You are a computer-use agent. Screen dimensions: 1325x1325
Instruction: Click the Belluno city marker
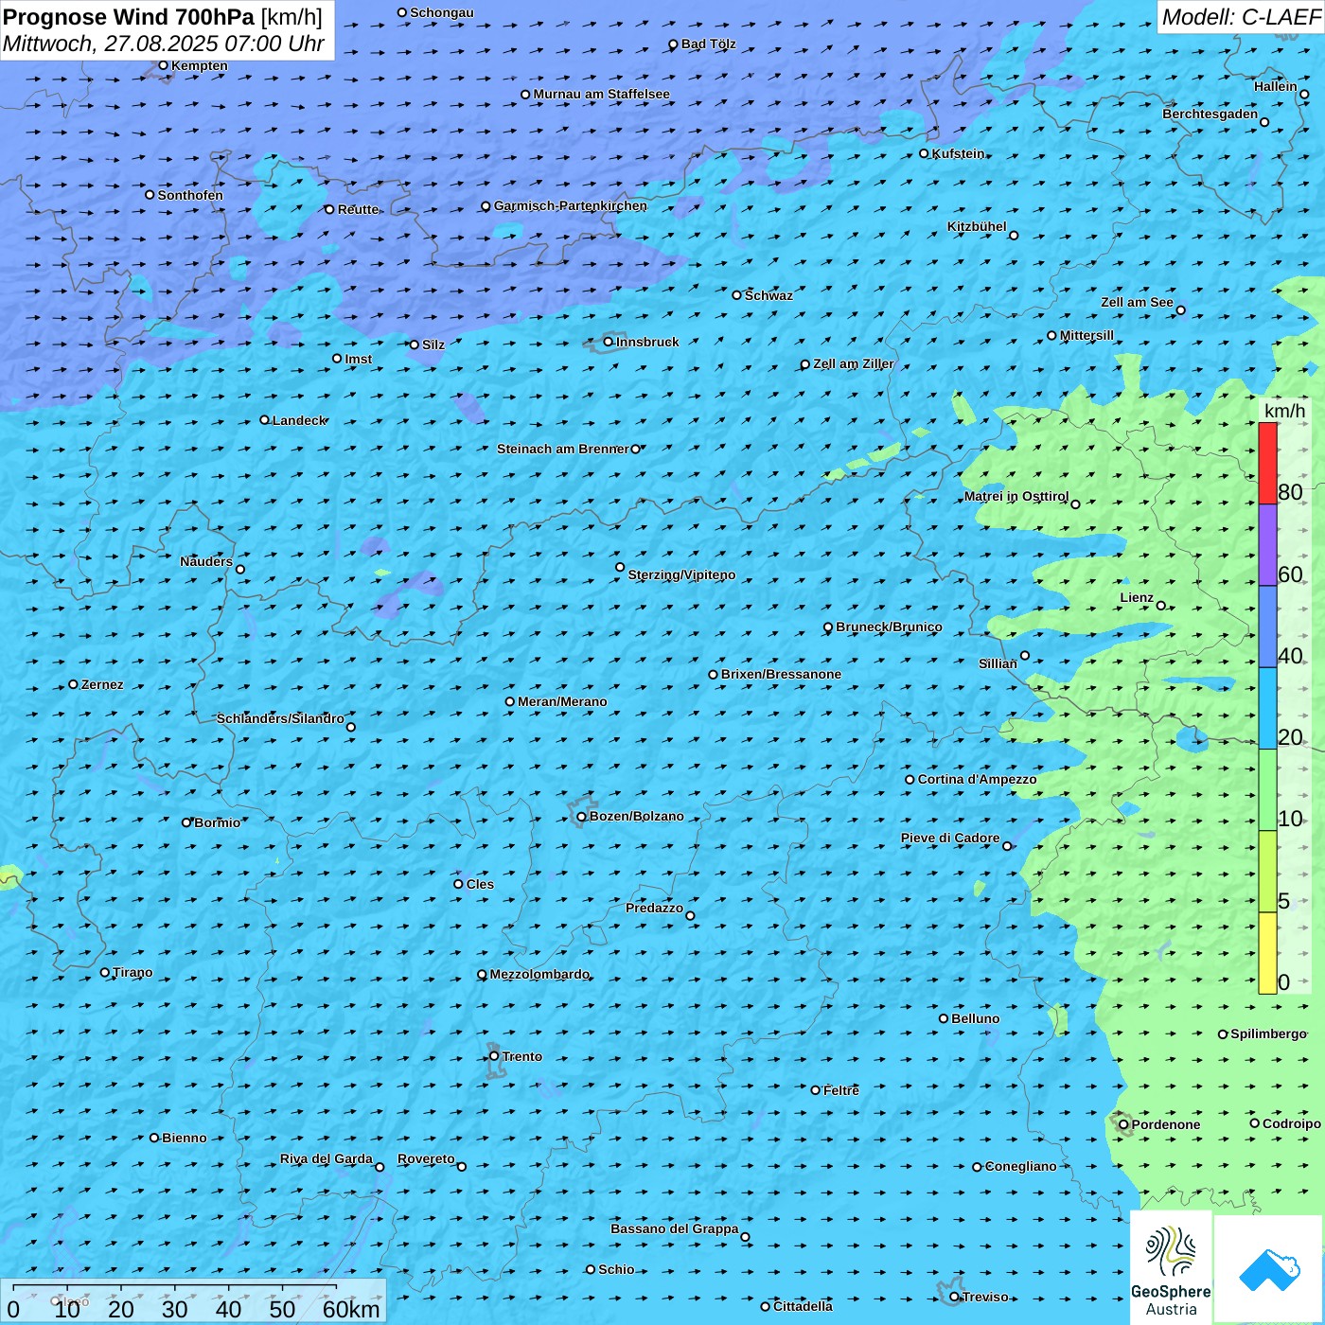[x=944, y=1018]
